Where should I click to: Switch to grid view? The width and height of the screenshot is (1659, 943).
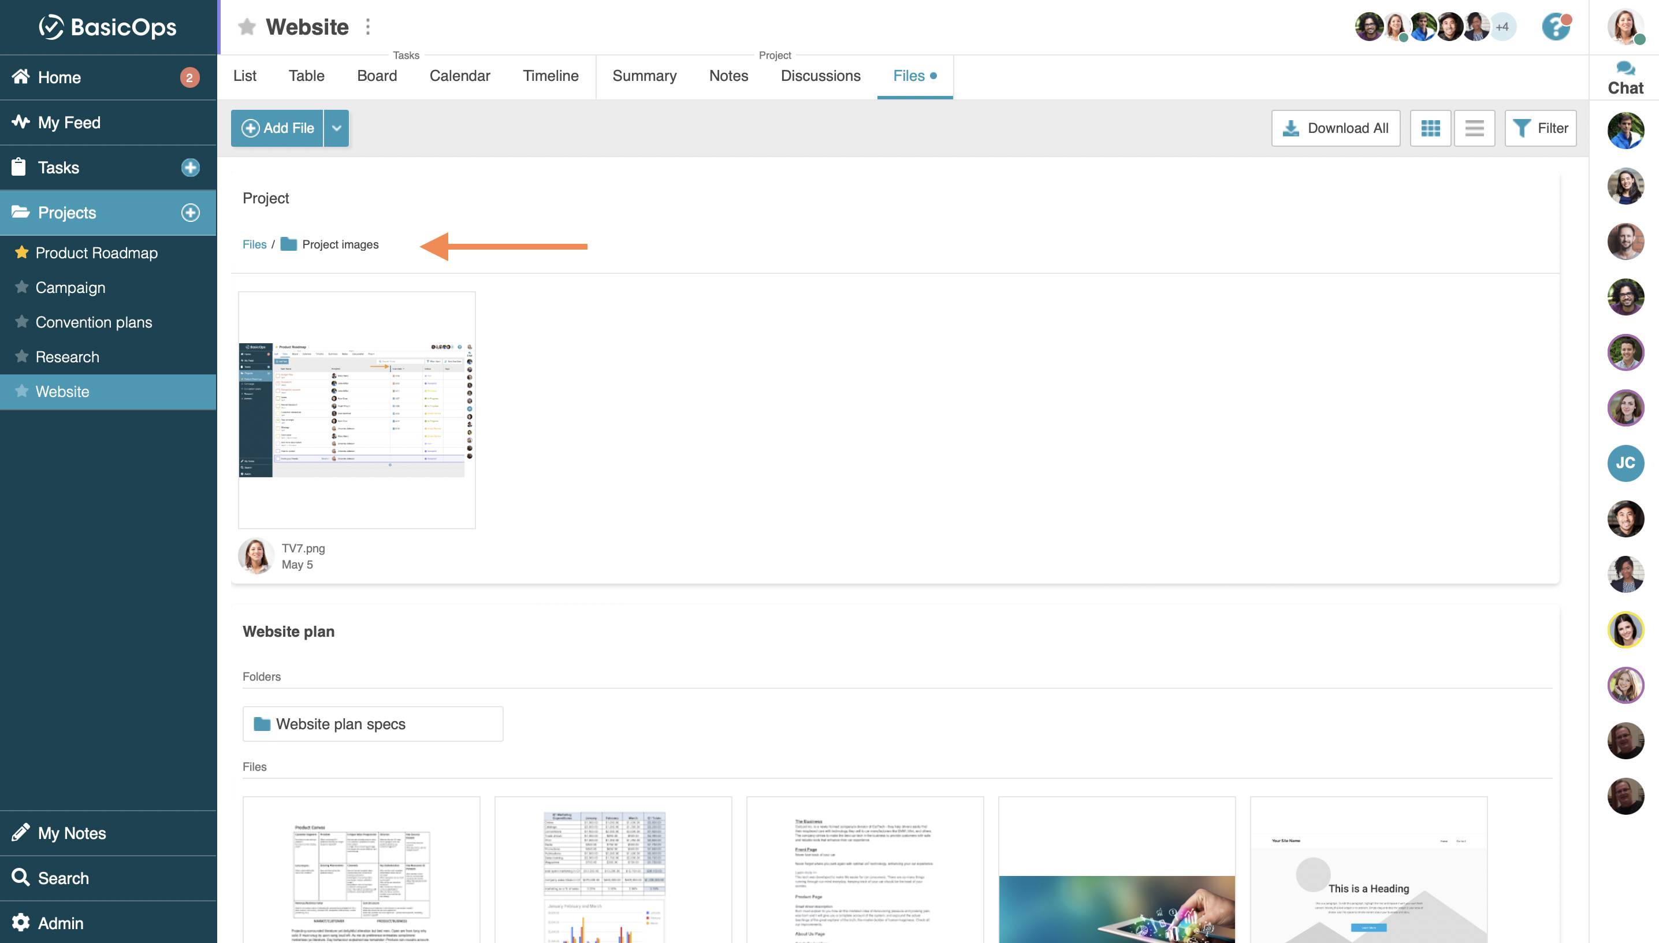coord(1430,128)
